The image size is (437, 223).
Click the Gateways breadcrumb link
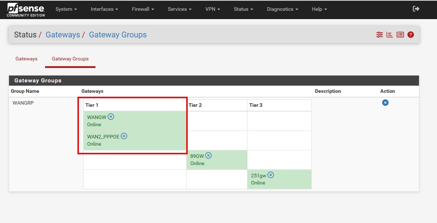coord(63,35)
